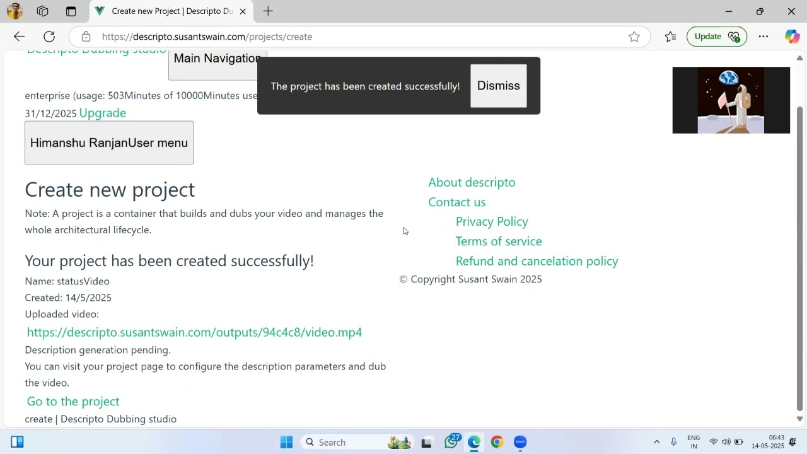Open Refund and cancelation policy
807x454 pixels.
pos(537,261)
